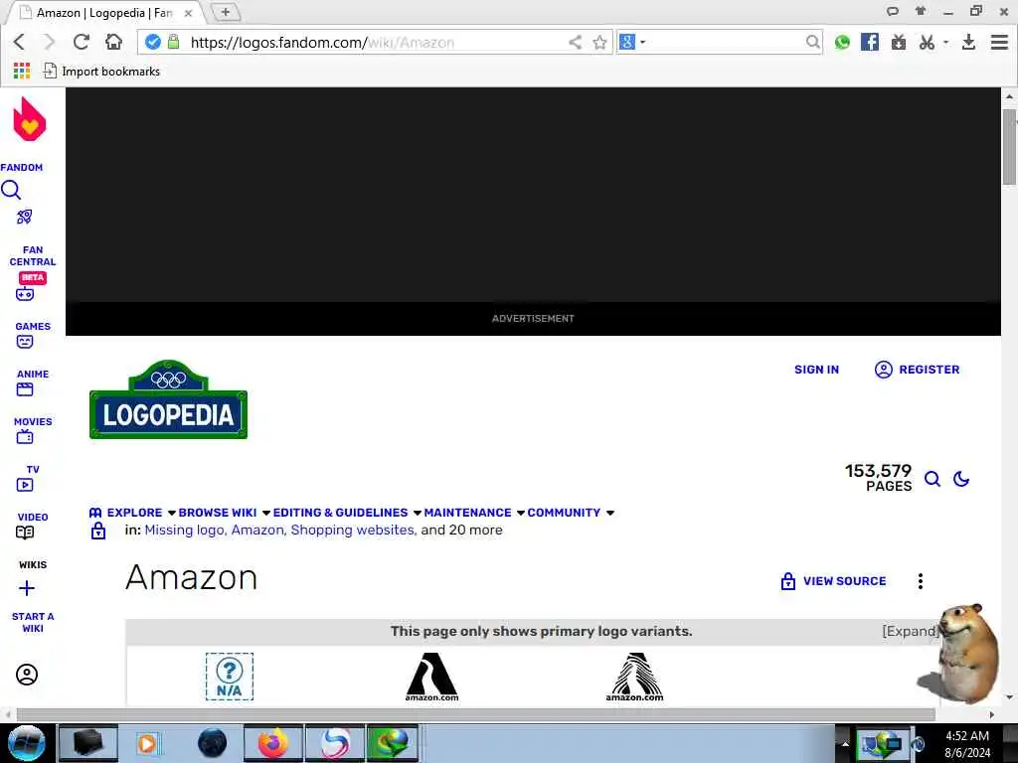The height and width of the screenshot is (763, 1018).
Task: Open the page options three-dot menu
Action: 921,581
